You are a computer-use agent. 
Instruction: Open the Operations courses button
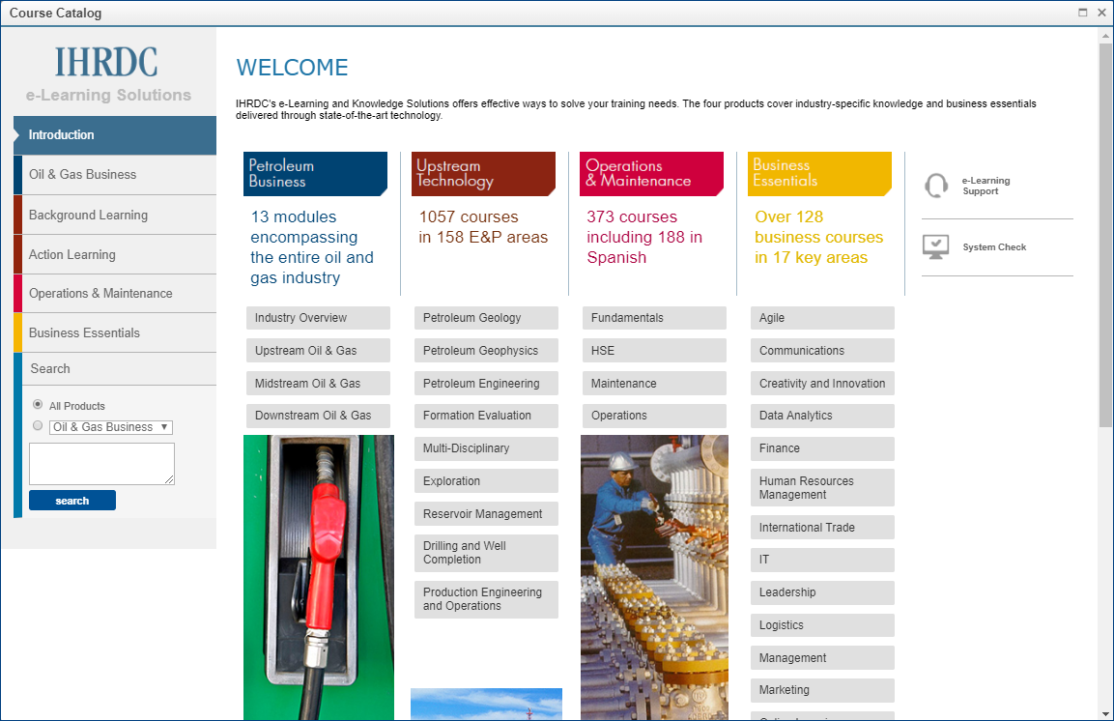(x=654, y=416)
